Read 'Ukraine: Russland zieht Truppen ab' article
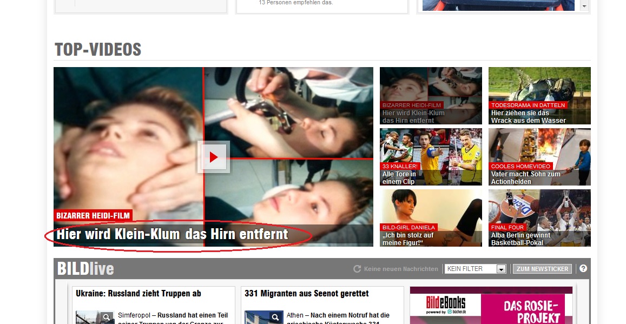The image size is (626, 324). (x=139, y=294)
